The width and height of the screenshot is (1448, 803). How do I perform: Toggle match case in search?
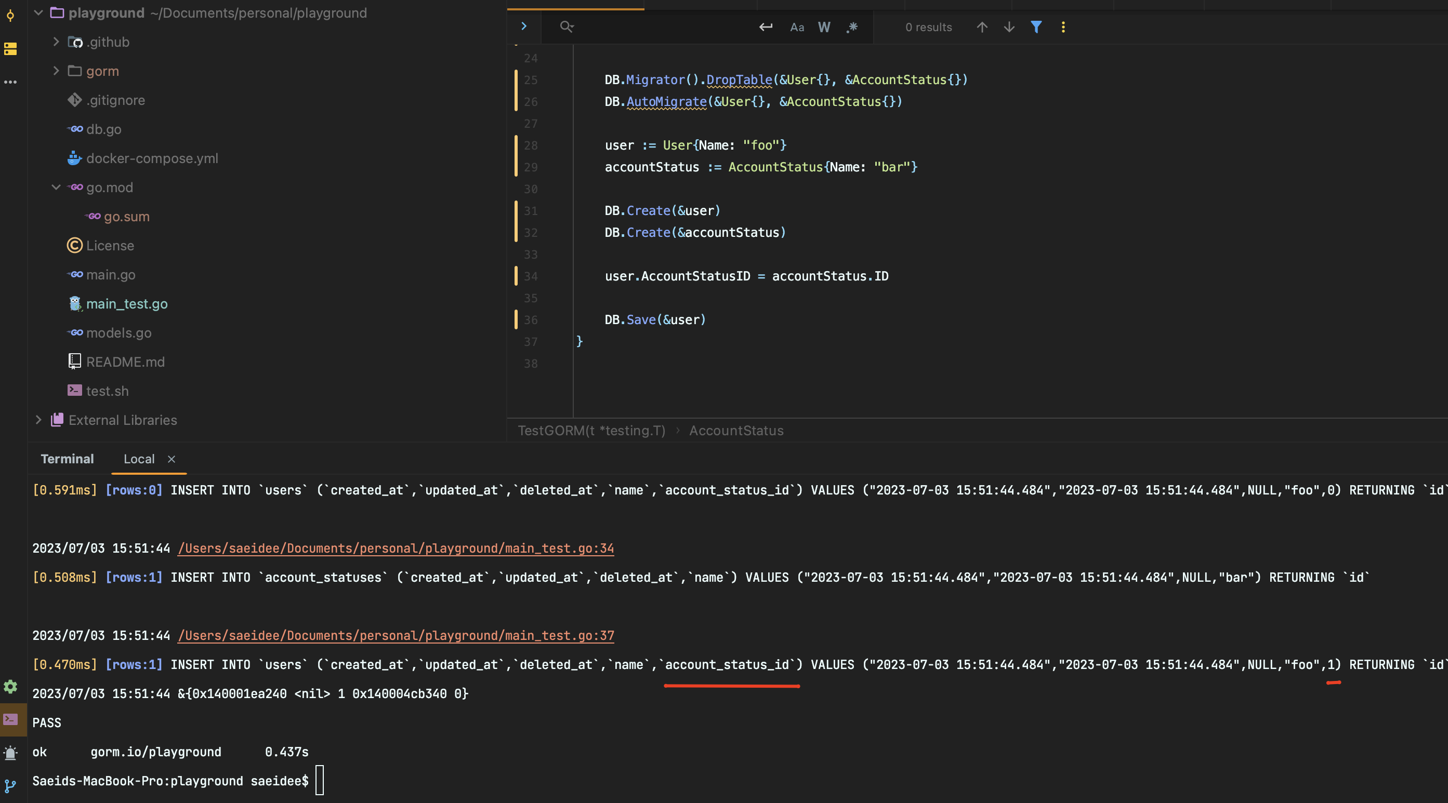click(x=797, y=27)
